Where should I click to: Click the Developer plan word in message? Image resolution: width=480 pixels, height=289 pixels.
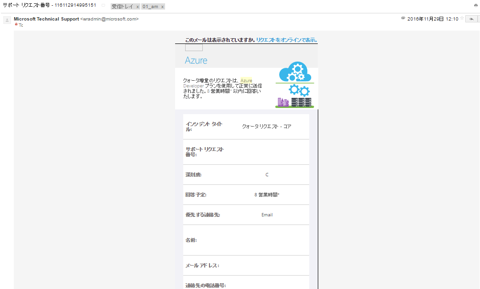click(x=193, y=86)
